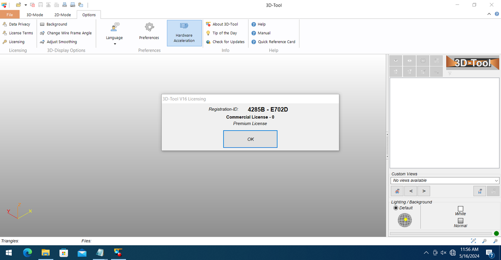This screenshot has height=260, width=501.
Task: Switch to the 2D-Mode tab
Action: coord(63,15)
